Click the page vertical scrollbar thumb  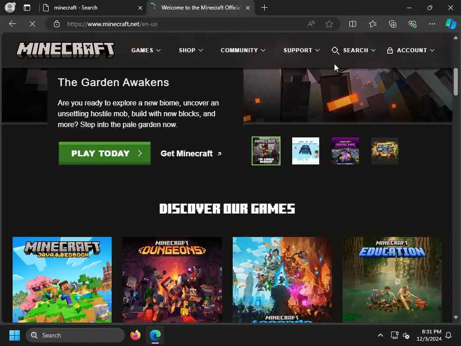click(x=456, y=82)
